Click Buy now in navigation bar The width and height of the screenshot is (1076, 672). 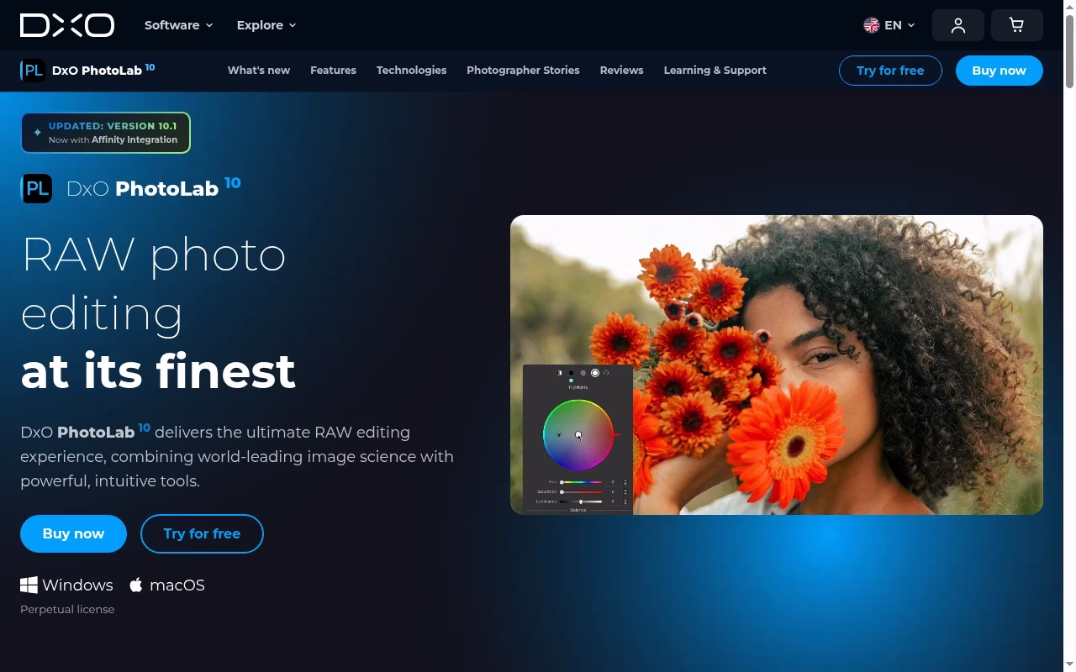coord(999,71)
